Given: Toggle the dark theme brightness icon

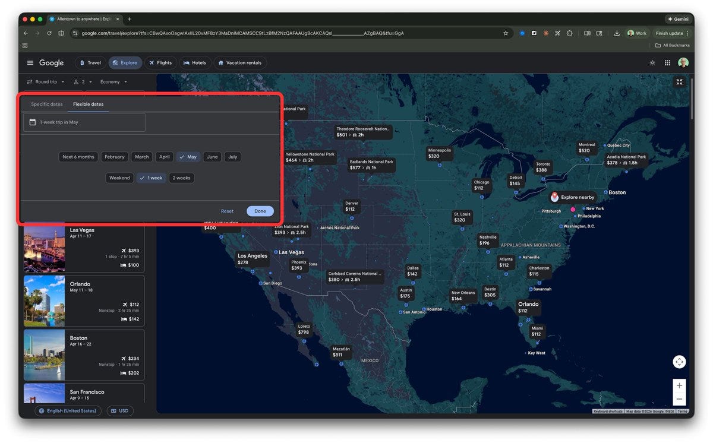Looking at the screenshot, I should coord(652,63).
